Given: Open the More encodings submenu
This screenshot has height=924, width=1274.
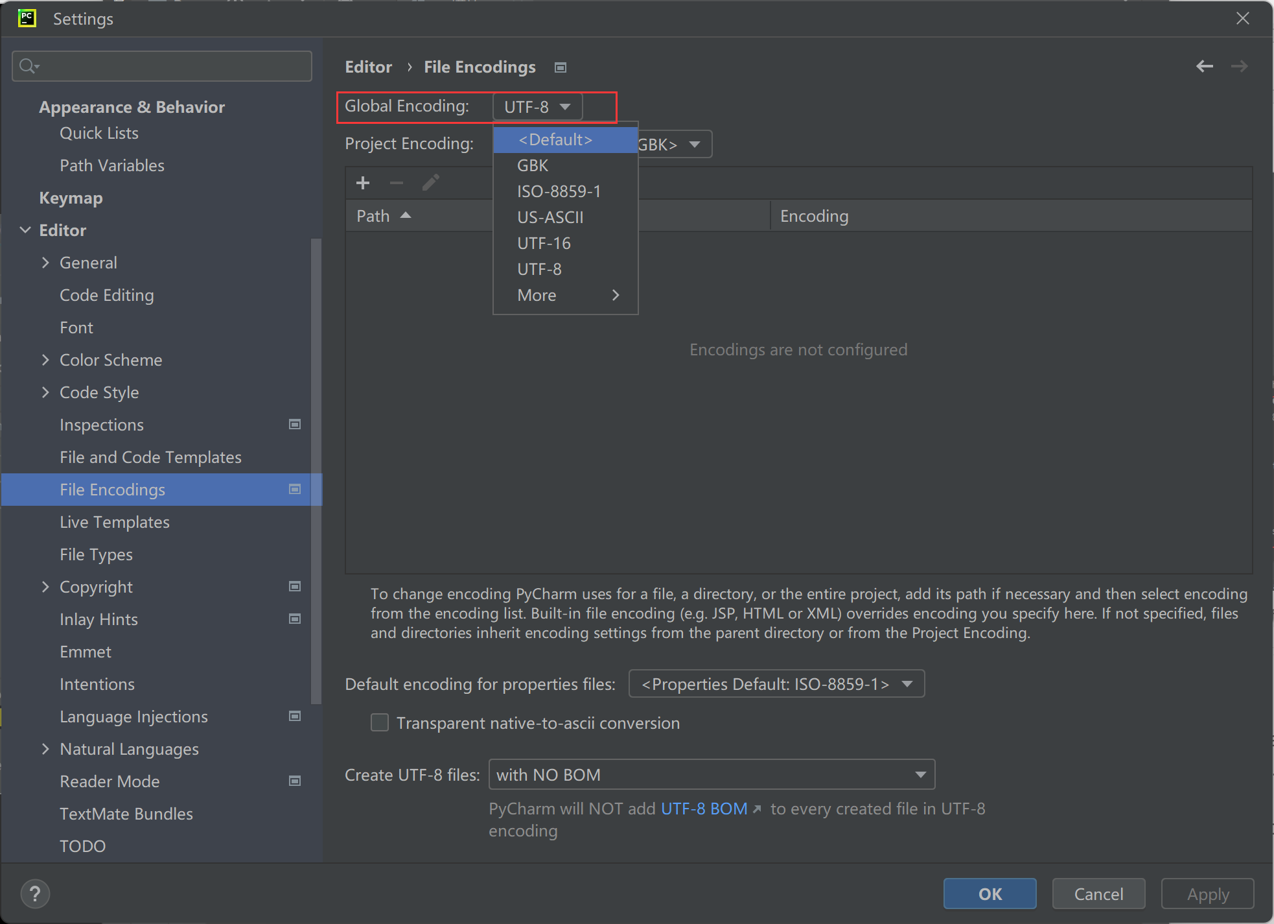Looking at the screenshot, I should (x=565, y=295).
